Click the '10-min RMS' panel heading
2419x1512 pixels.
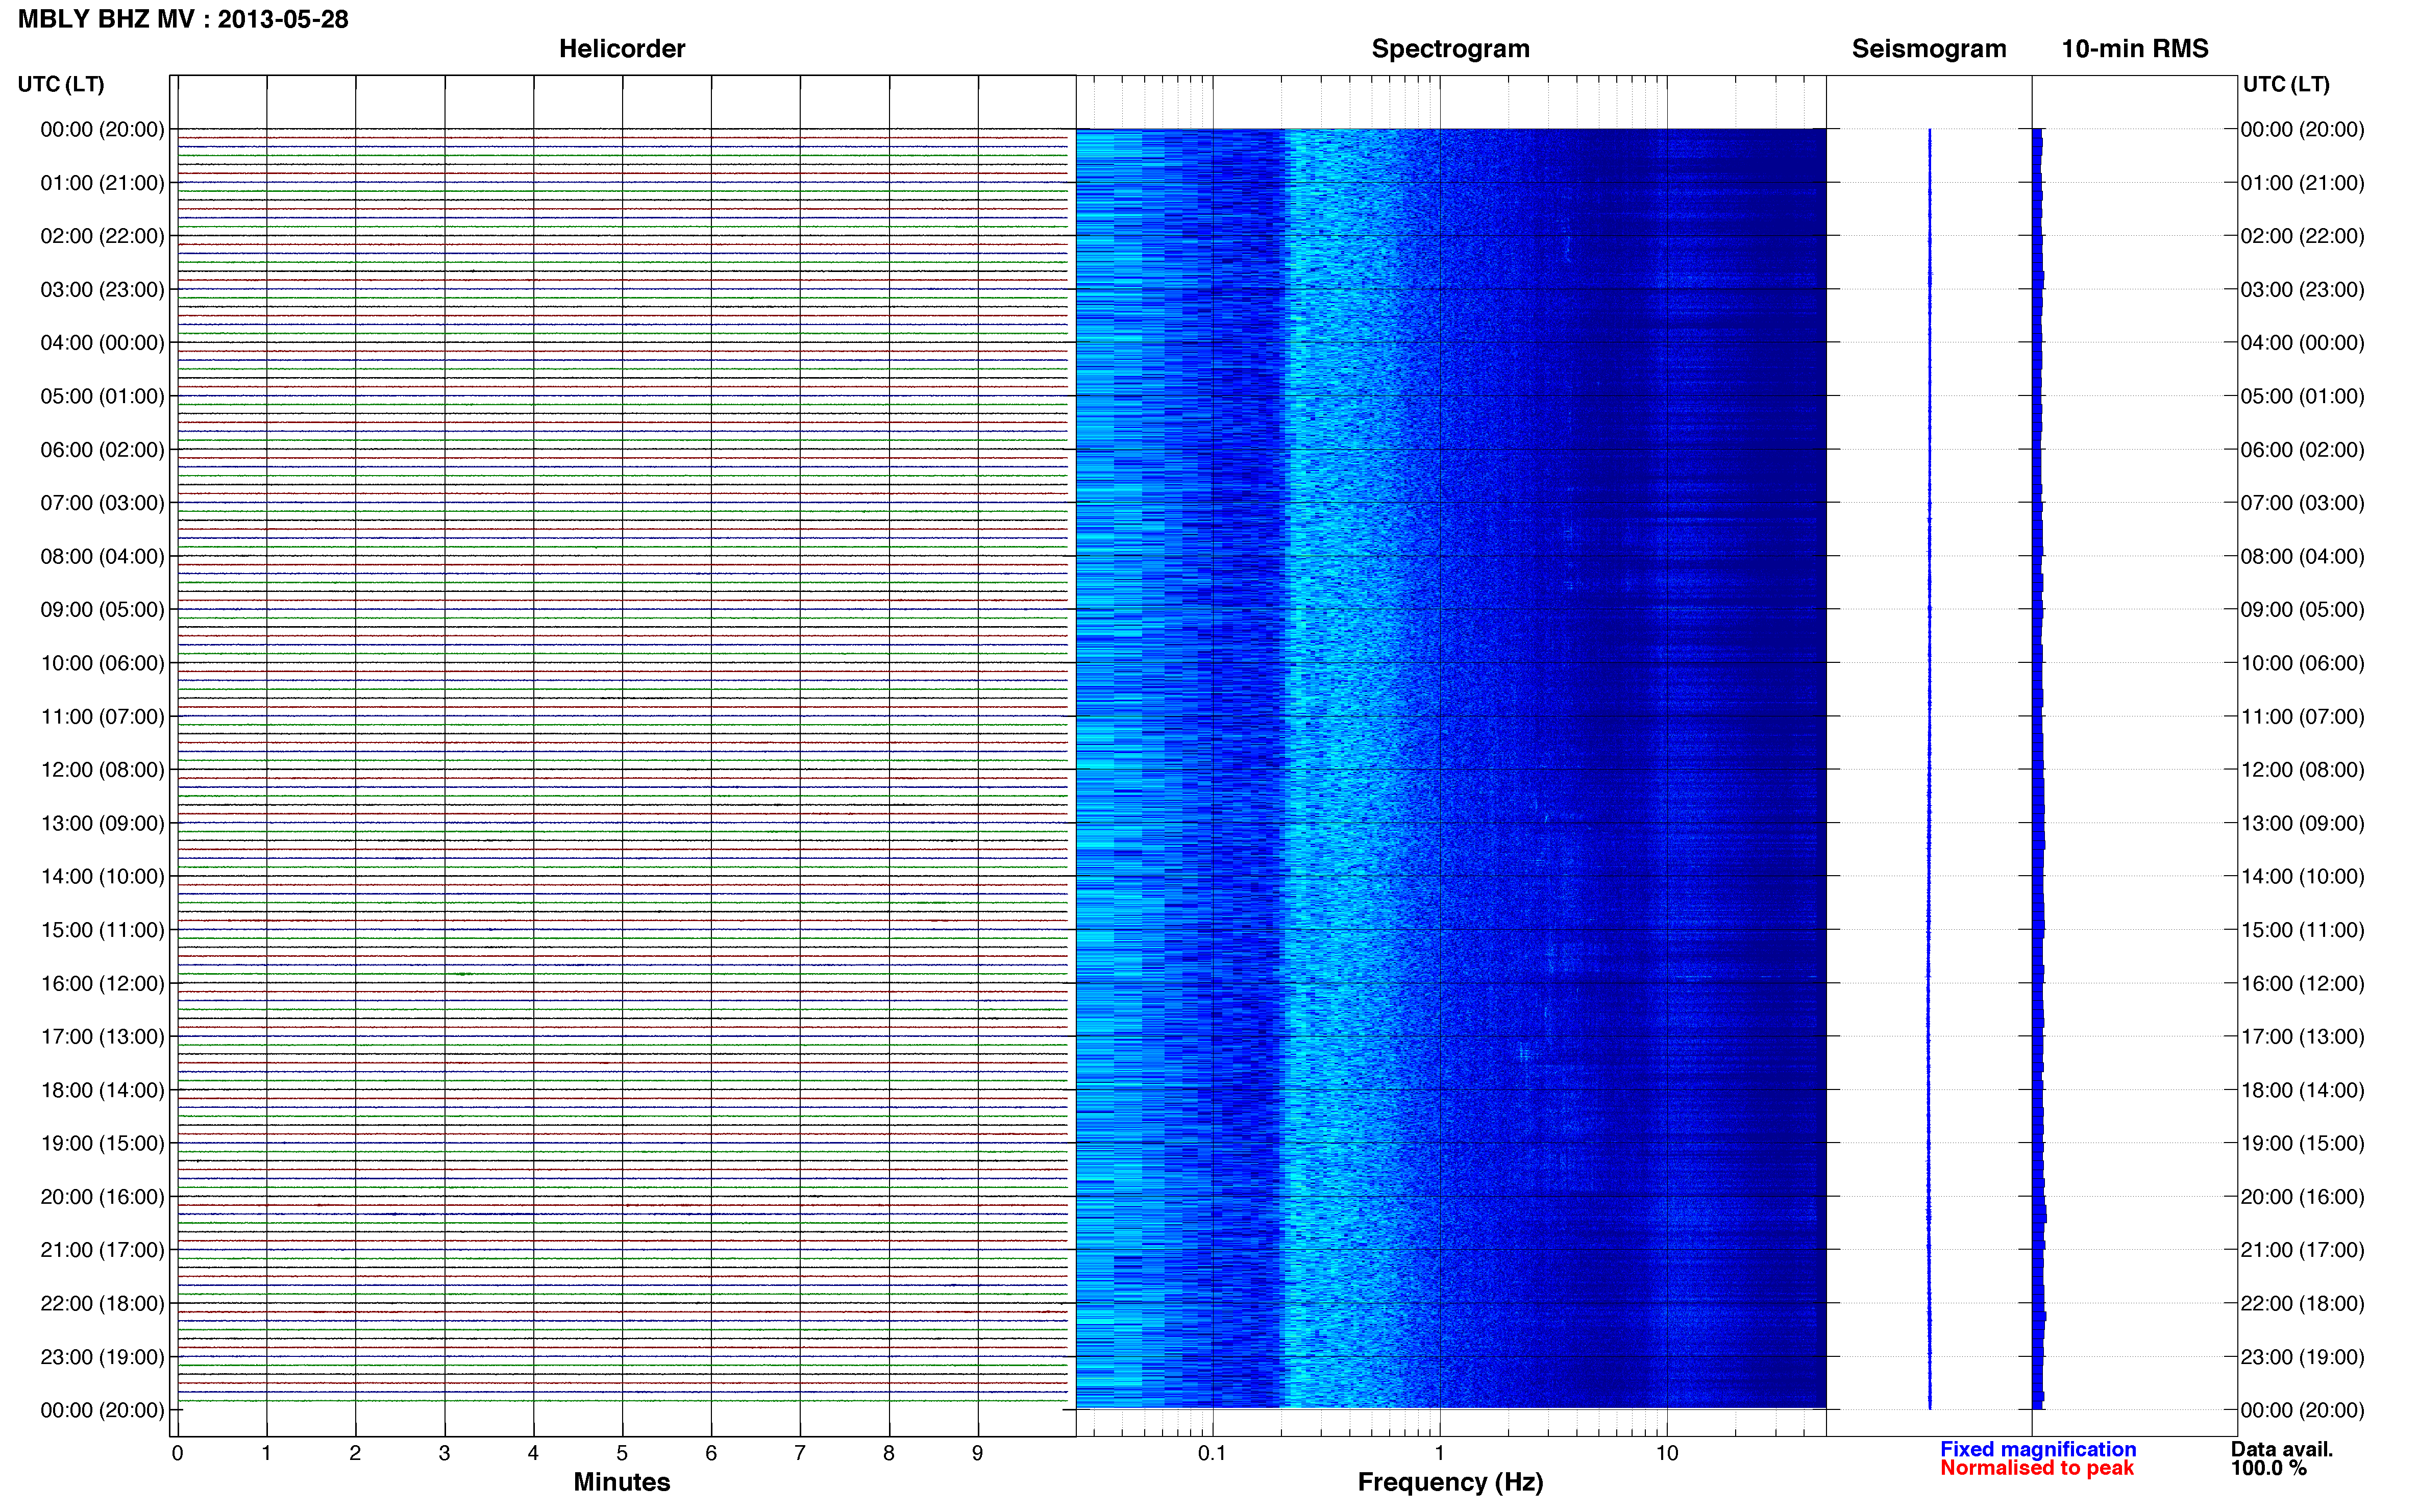pyautogui.click(x=2135, y=49)
